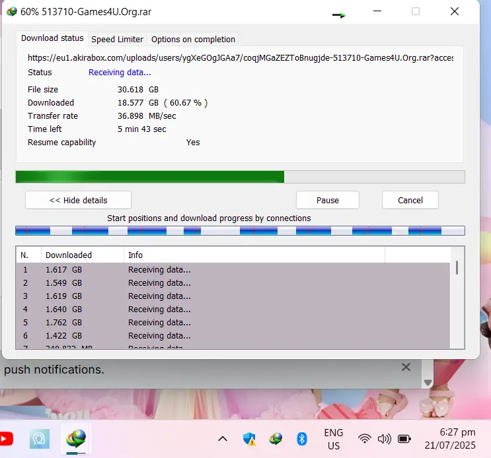Screen dimensions: 491x458
Task: Select connection 5 with 1.762 GB
Action: coord(233,322)
